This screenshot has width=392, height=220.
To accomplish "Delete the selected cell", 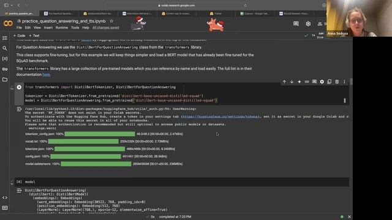I will [x=337, y=82].
